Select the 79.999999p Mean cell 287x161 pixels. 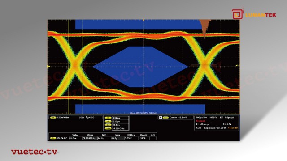[90, 138]
